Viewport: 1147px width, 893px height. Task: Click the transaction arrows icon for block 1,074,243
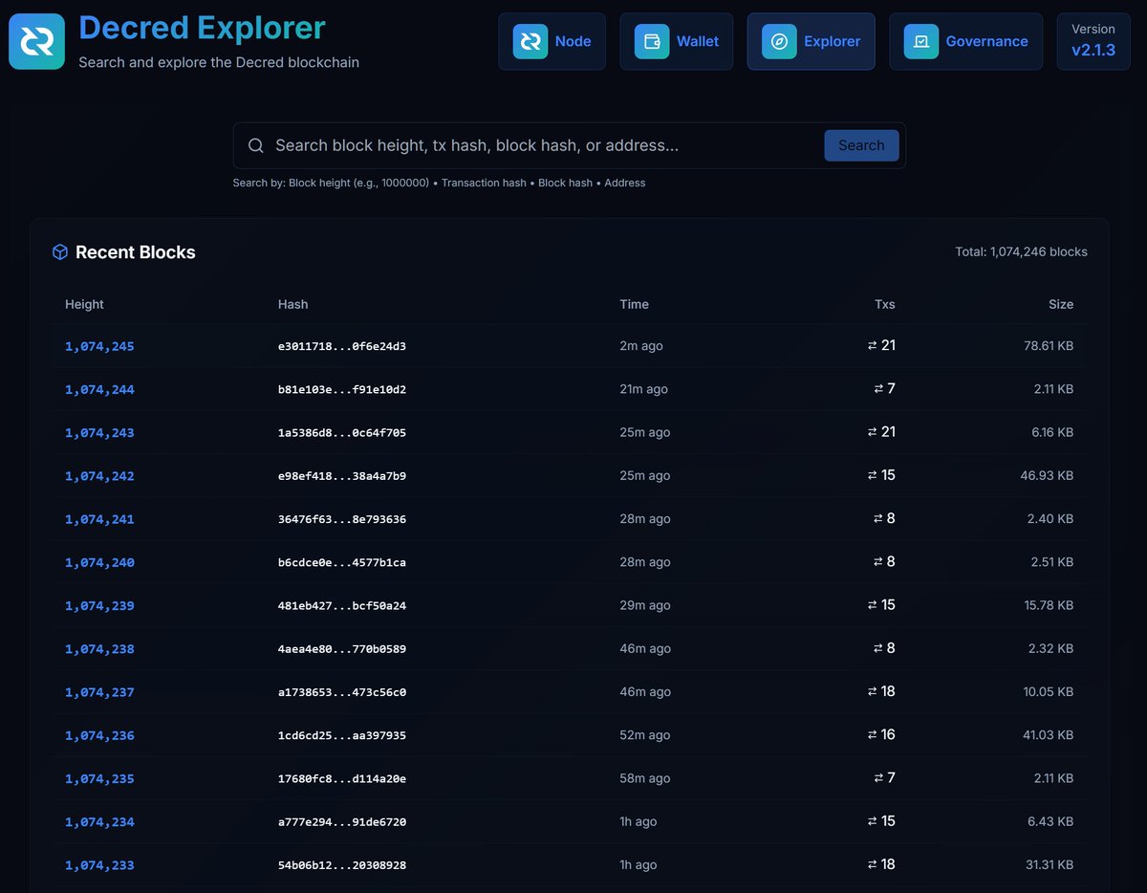(873, 432)
